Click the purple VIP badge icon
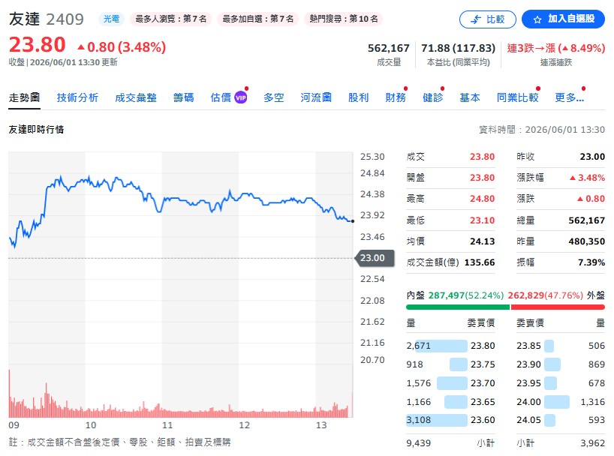The width and height of the screenshot is (614, 456). (240, 97)
